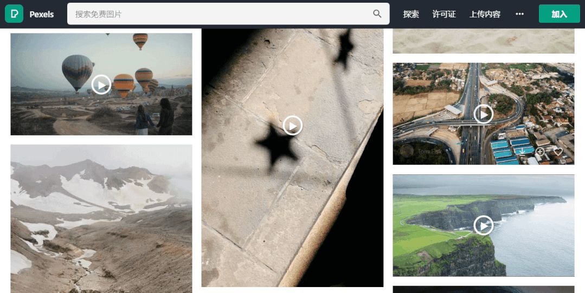Play the highway interchange video
Screen dimensions: 585x293
pyautogui.click(x=484, y=114)
